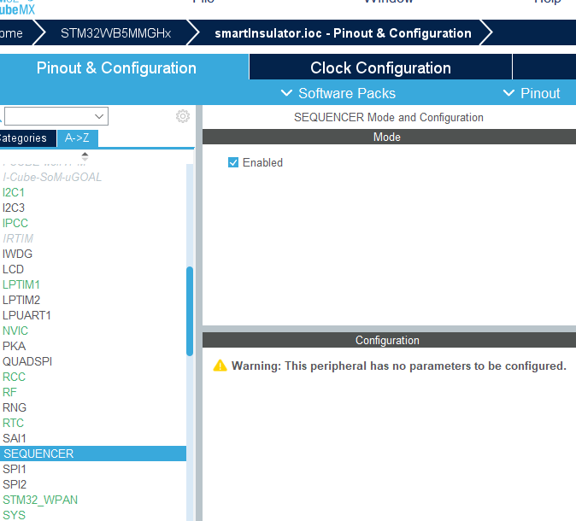The width and height of the screenshot is (576, 521).
Task: Select SYS in the list
Action: click(x=14, y=515)
